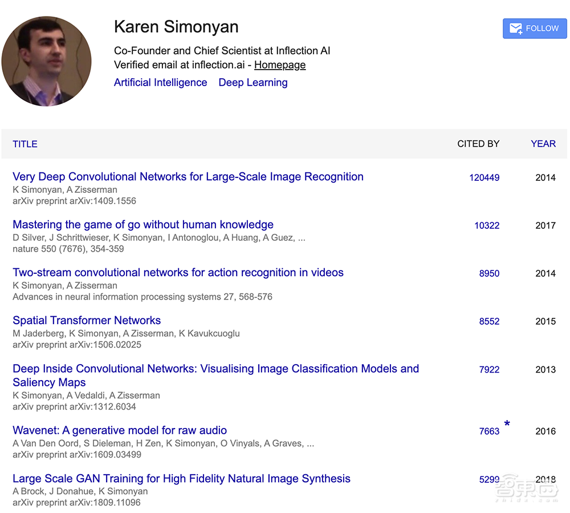Open Very Deep Convolutional Networks paper
The image size is (570, 513).
[188, 177]
